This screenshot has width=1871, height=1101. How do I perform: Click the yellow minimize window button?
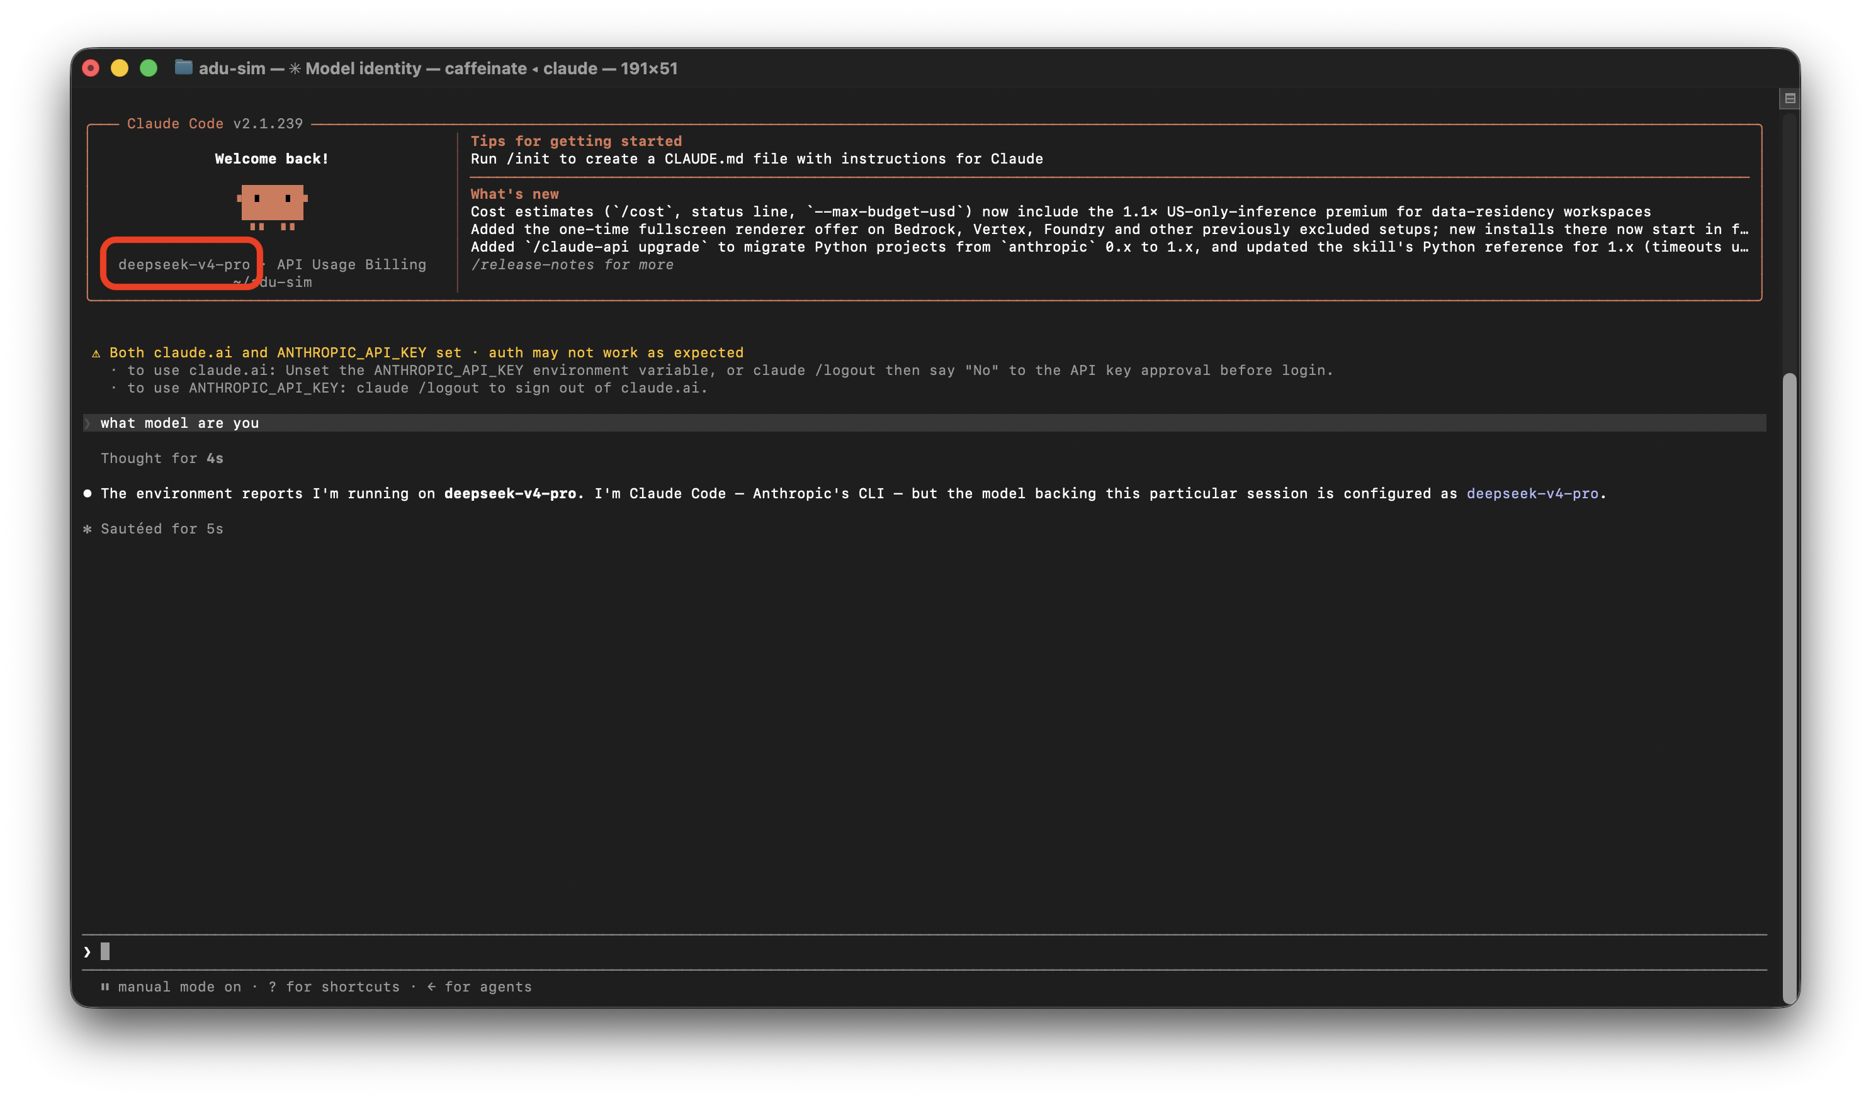[120, 68]
